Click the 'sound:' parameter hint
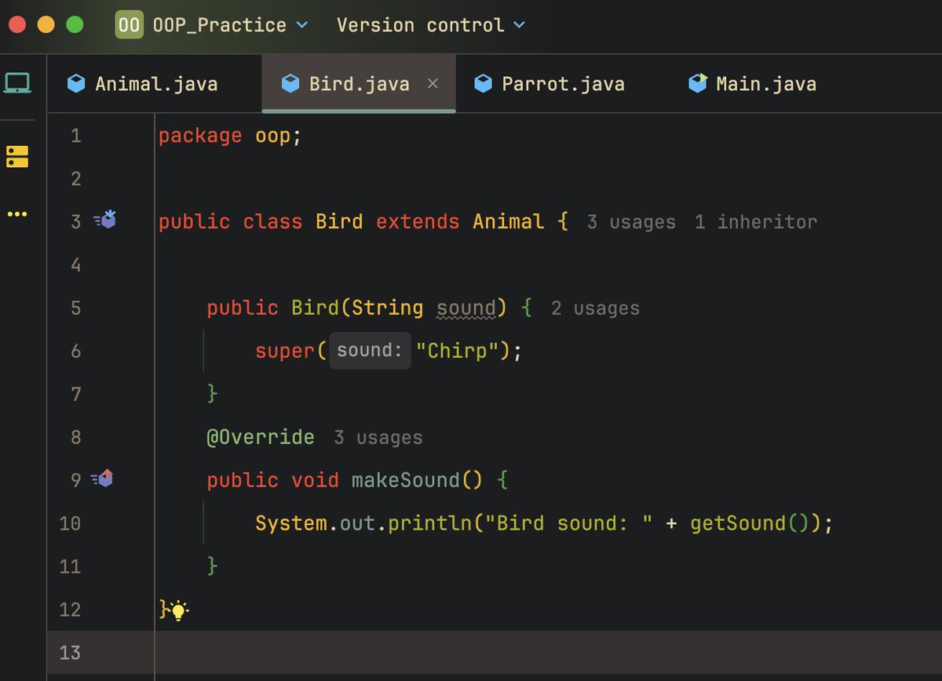Image resolution: width=942 pixels, height=681 pixels. (x=370, y=351)
